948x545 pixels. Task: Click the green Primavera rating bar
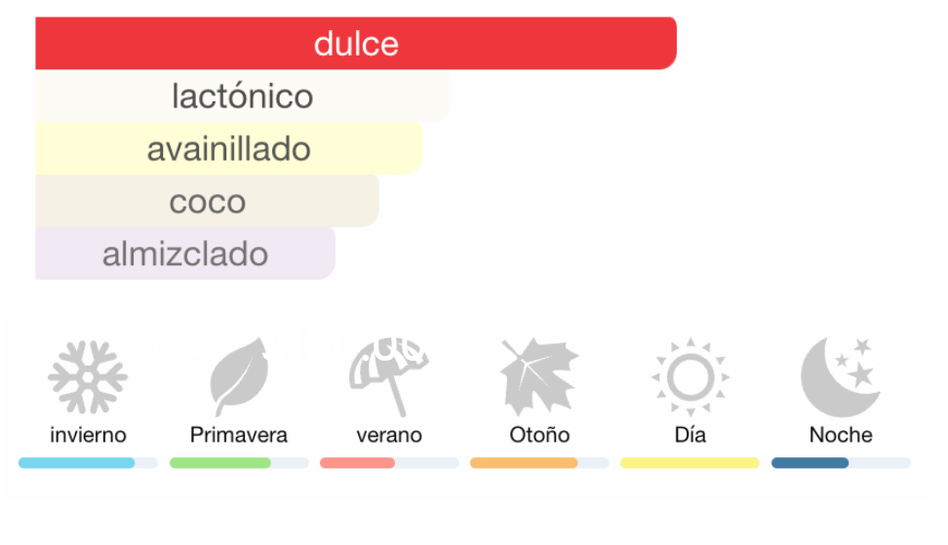point(239,463)
